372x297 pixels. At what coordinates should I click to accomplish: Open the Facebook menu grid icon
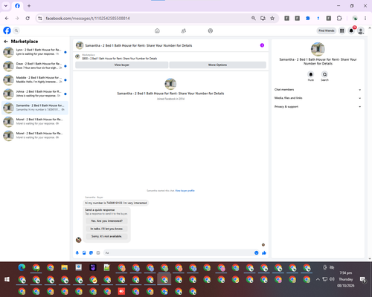tap(342, 30)
